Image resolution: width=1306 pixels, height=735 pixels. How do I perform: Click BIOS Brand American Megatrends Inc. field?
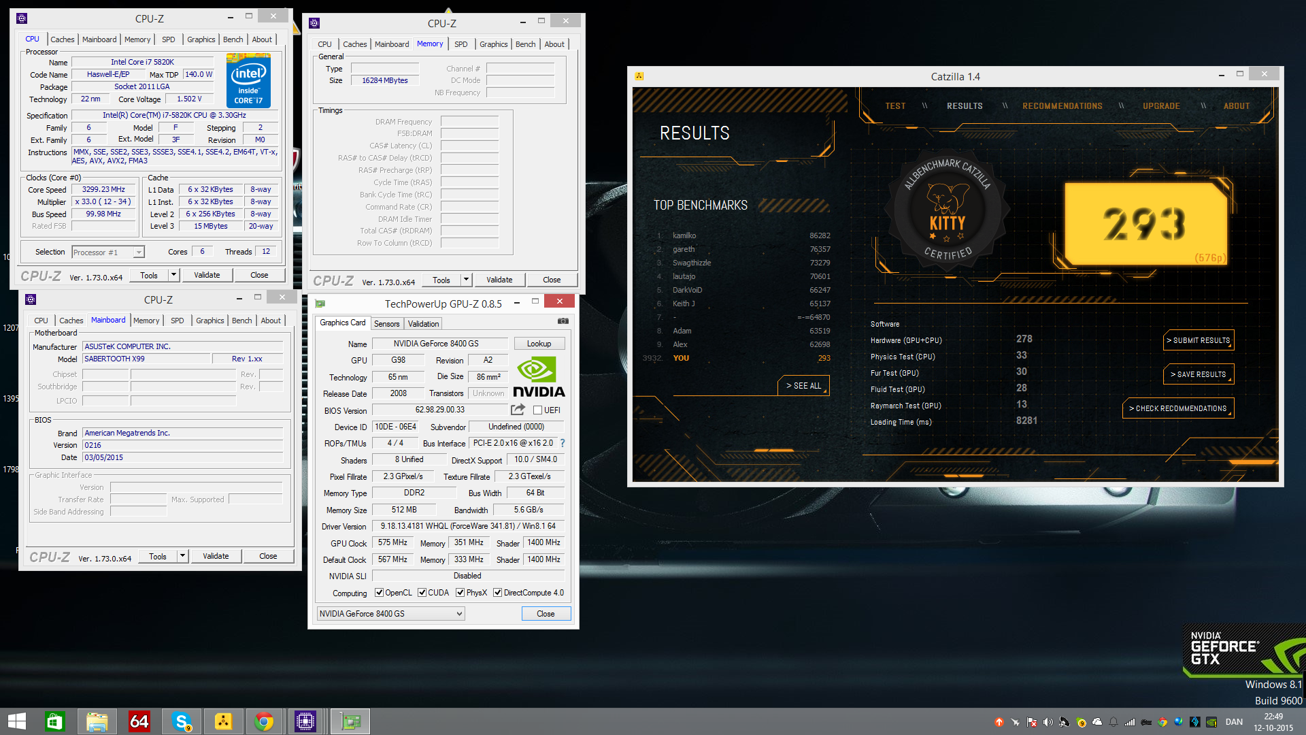(182, 433)
